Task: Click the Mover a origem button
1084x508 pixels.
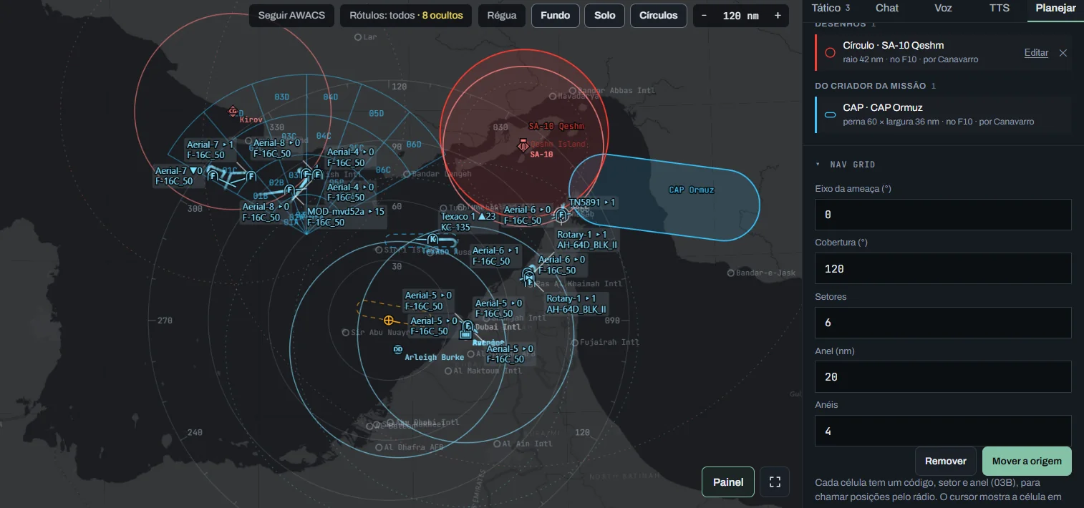Action: [x=1027, y=461]
